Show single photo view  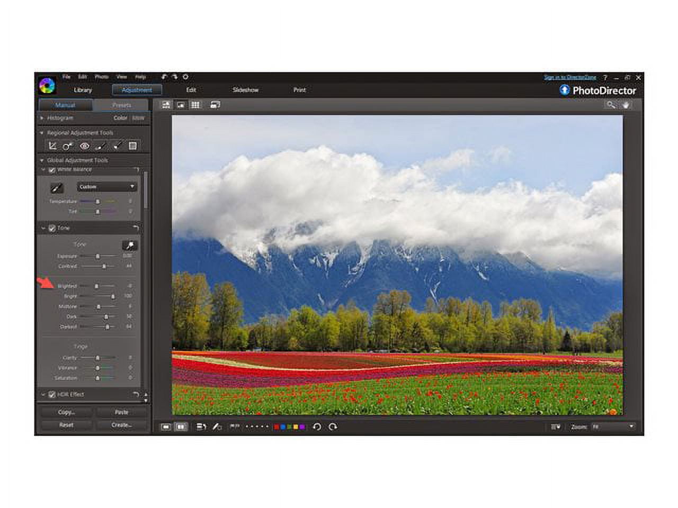pyautogui.click(x=166, y=427)
